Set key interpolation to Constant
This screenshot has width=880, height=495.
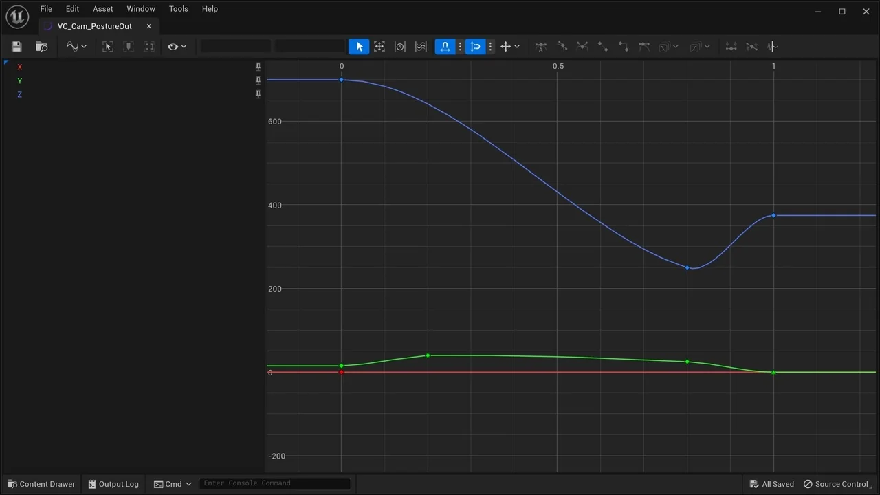coord(624,47)
